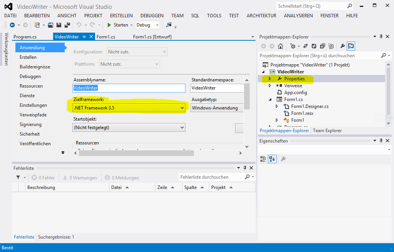Click the Assemblyname text field
Viewport: 394px width, 252px height.
129,88
